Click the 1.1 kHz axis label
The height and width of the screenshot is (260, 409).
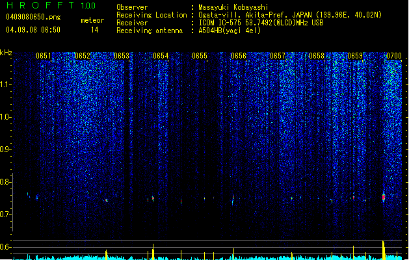[x=5, y=84]
